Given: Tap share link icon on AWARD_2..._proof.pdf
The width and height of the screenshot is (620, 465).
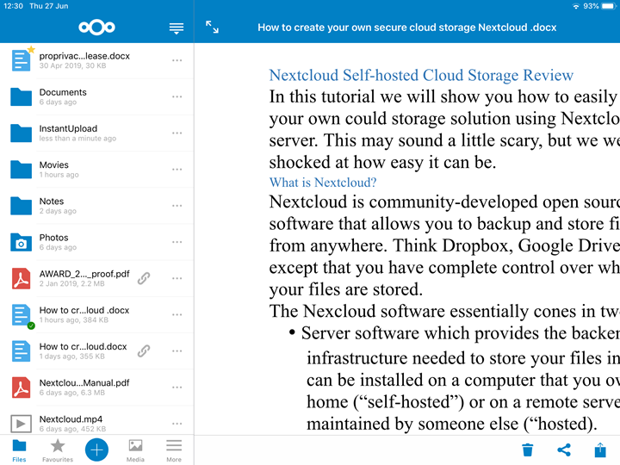Looking at the screenshot, I should tap(144, 278).
